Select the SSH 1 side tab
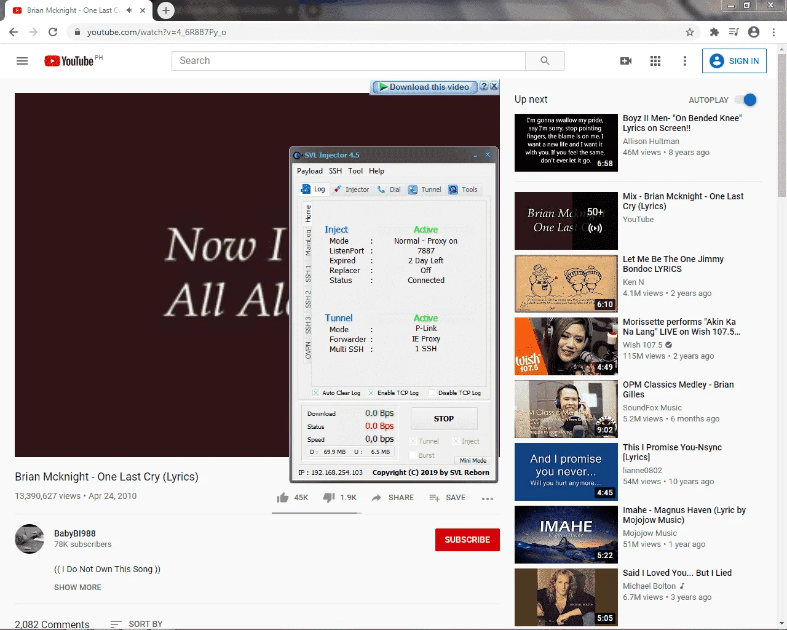The height and width of the screenshot is (630, 787). point(308,274)
